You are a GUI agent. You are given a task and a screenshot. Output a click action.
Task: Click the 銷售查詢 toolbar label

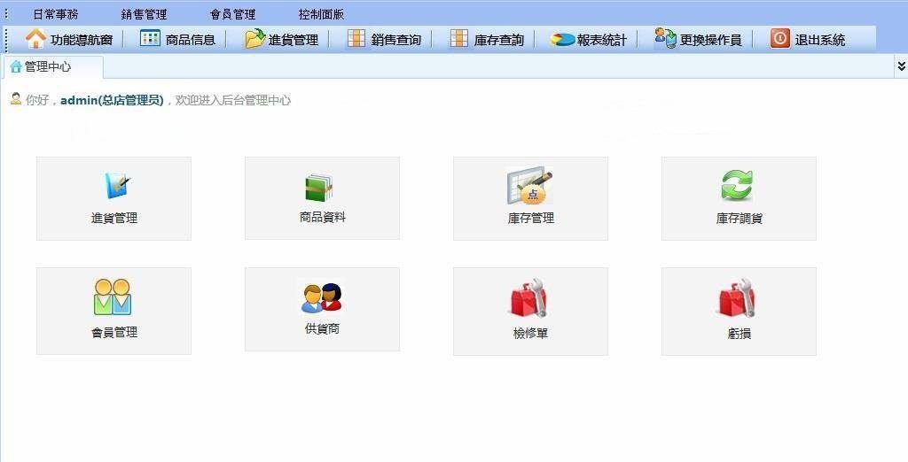[x=396, y=40]
